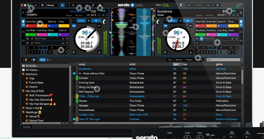Screen dimensions: 264x139
Task: Set deck 2 beat jump to 16
Action: (214, 52)
